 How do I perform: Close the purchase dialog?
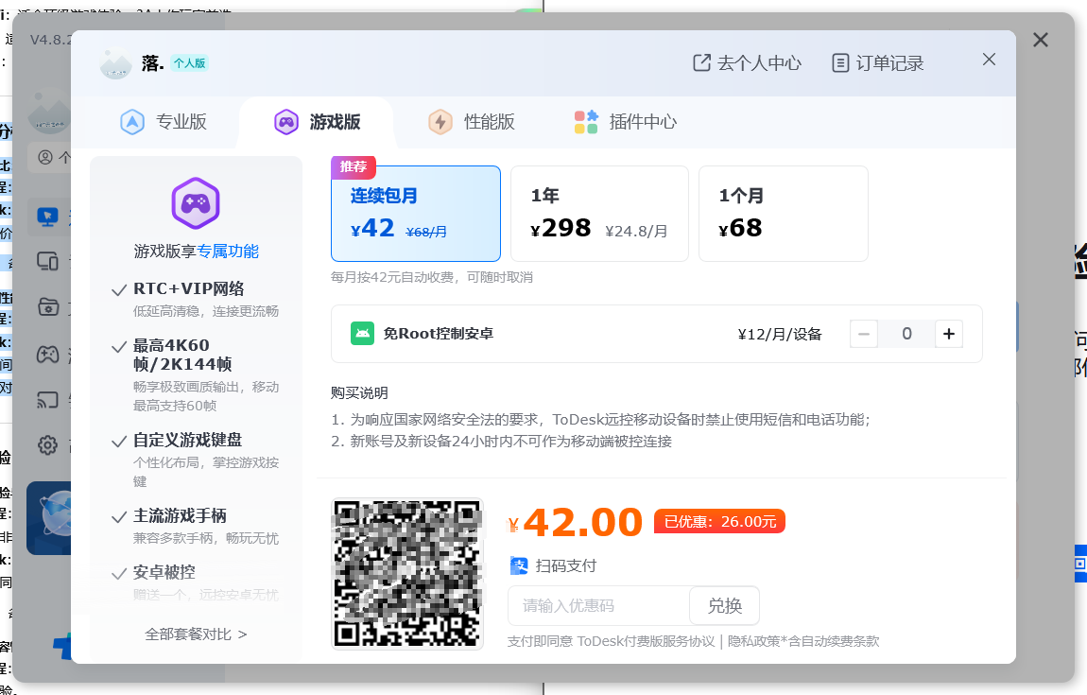[x=990, y=60]
